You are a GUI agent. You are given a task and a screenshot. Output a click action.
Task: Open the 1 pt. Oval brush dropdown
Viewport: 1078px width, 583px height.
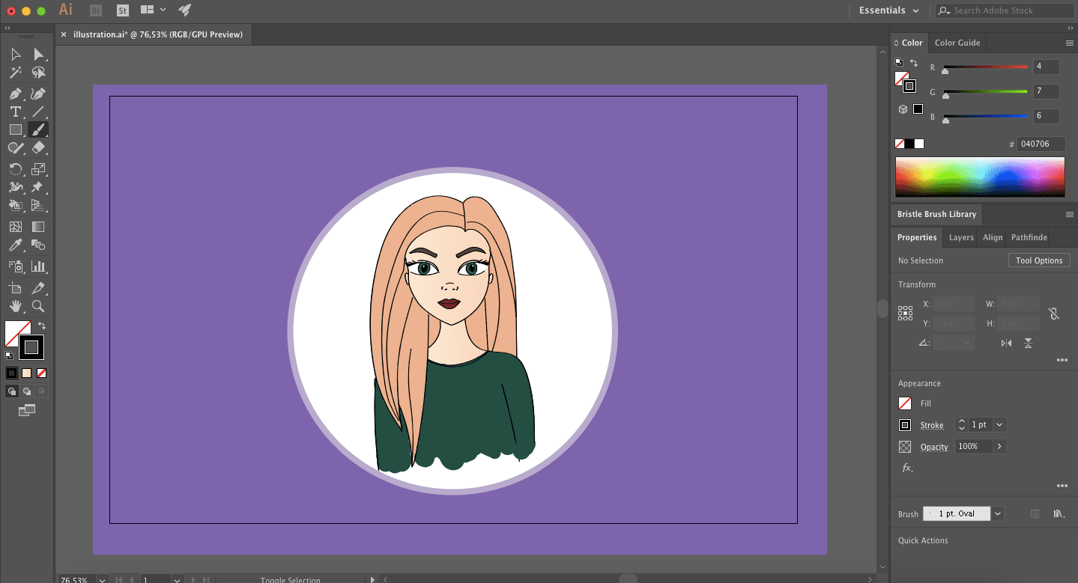pos(997,514)
